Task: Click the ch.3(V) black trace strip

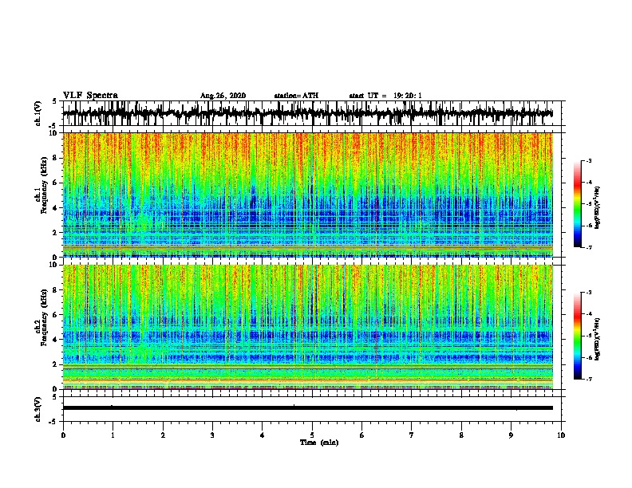Action: click(308, 408)
